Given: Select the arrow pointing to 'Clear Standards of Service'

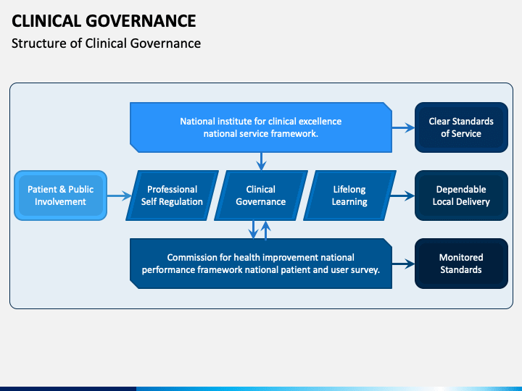Looking at the screenshot, I should 403,127.
